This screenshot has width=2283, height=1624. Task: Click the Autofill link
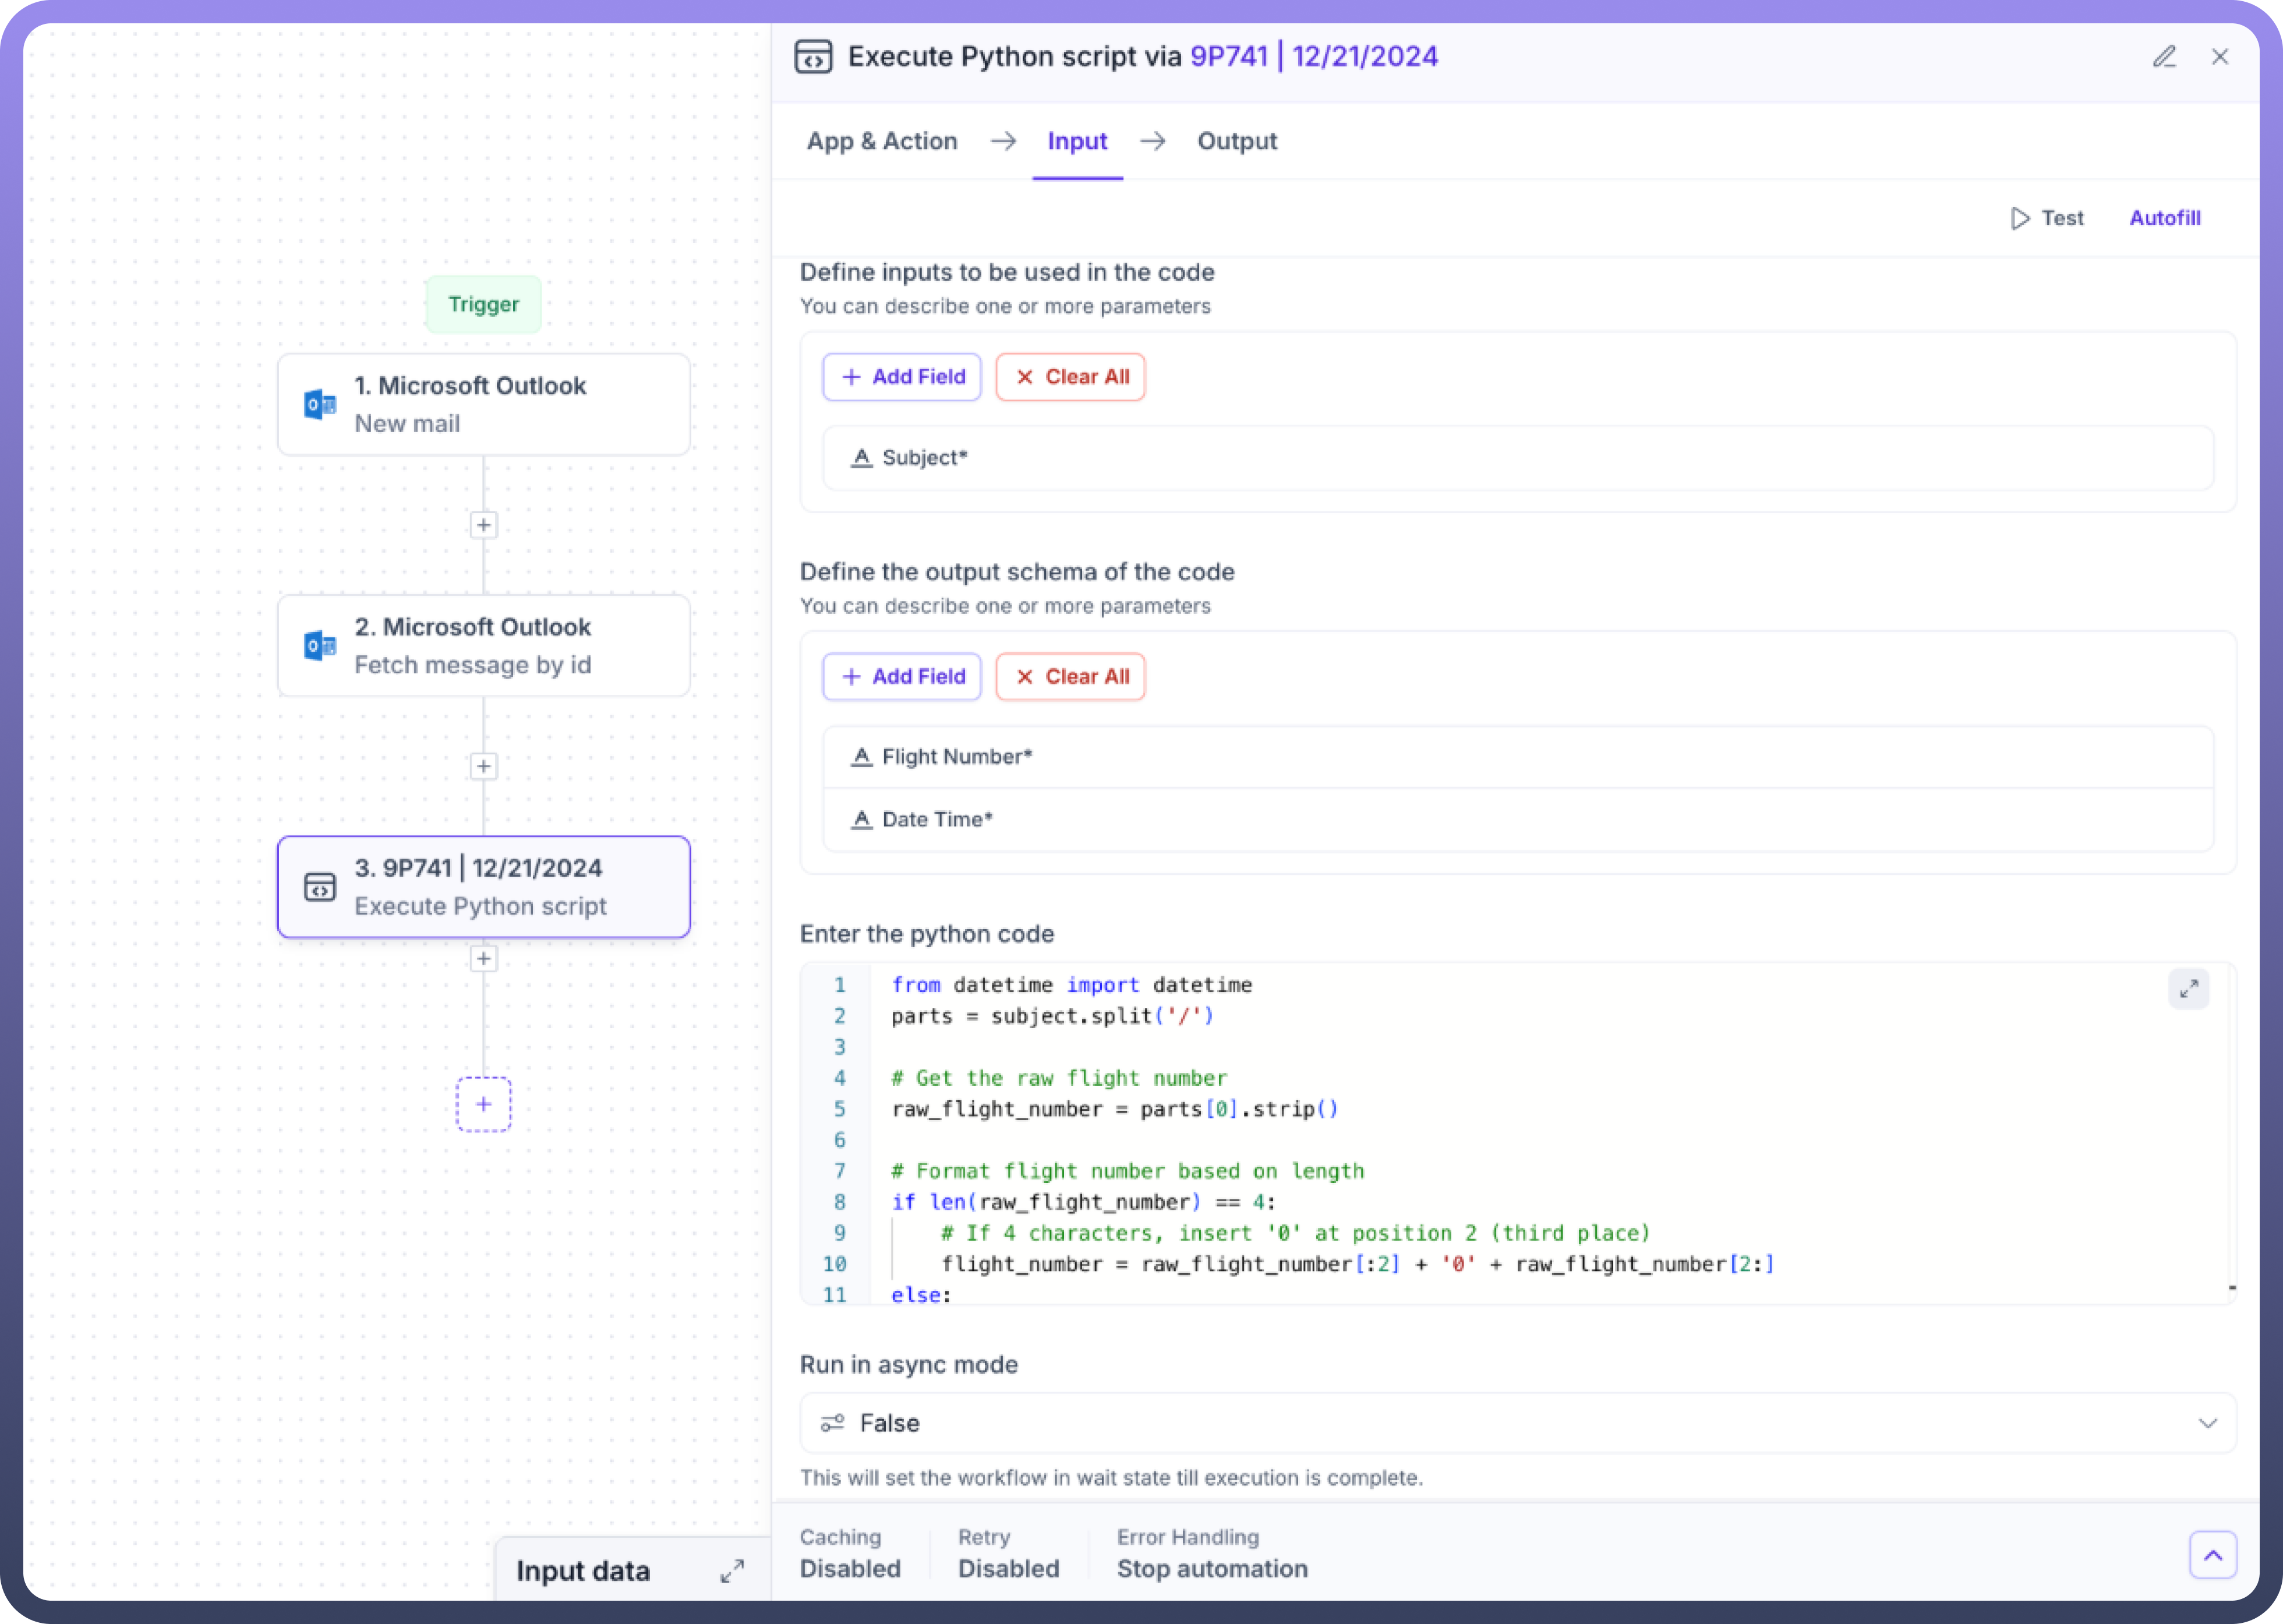[2164, 218]
